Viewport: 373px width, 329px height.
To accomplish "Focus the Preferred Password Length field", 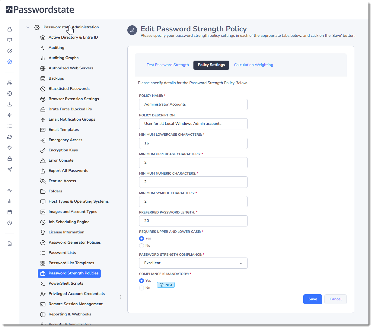I will click(x=193, y=221).
